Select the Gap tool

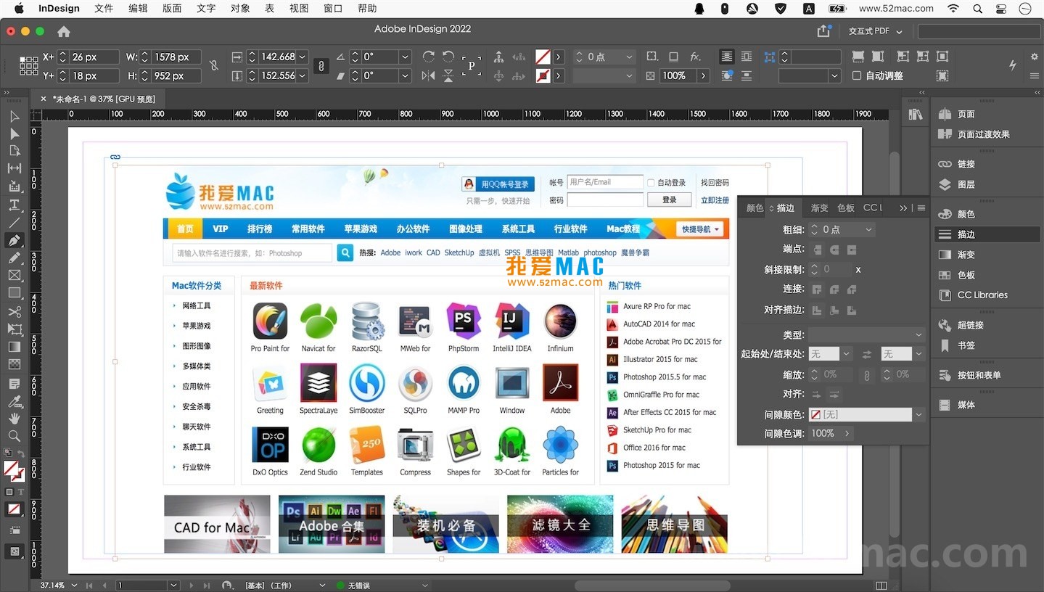pyautogui.click(x=14, y=168)
